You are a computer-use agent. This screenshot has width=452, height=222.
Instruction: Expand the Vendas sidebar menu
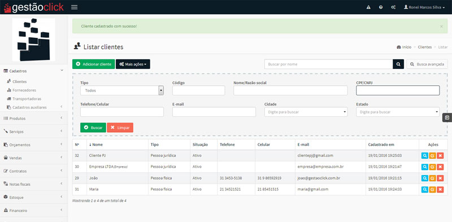34,158
